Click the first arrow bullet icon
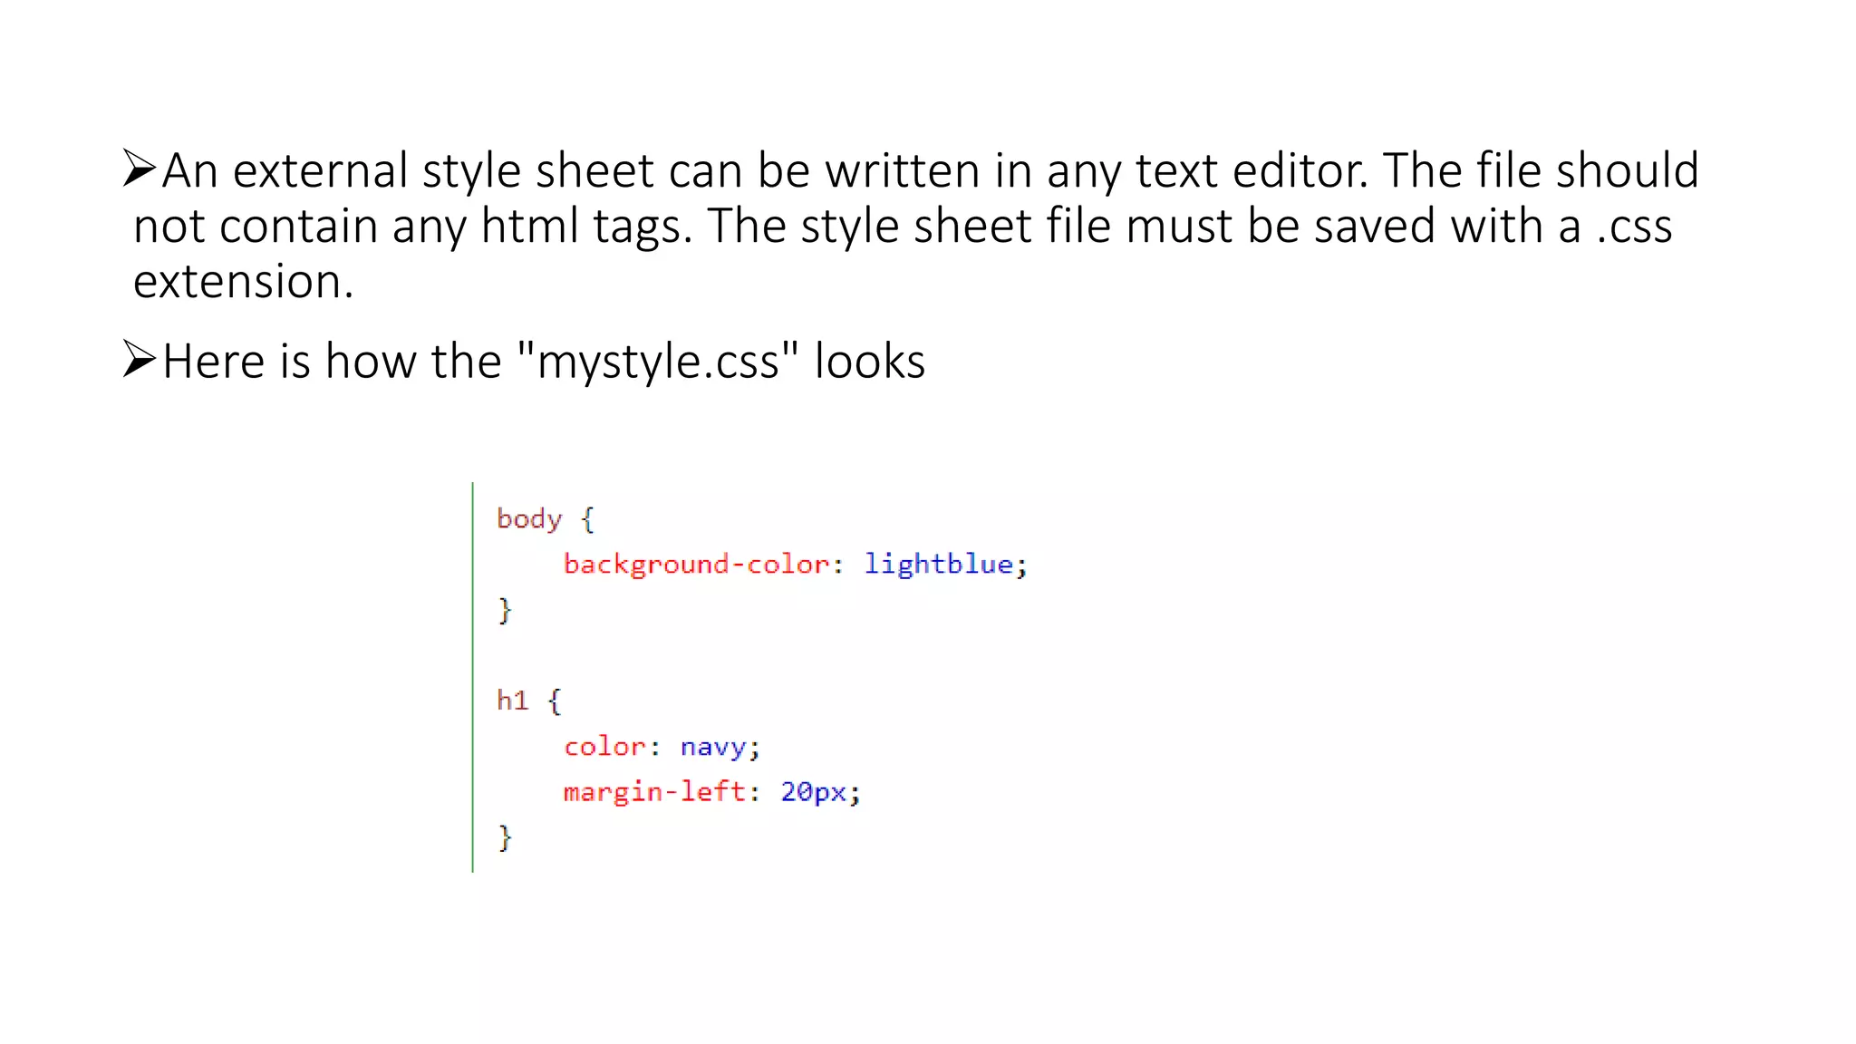 (x=140, y=169)
